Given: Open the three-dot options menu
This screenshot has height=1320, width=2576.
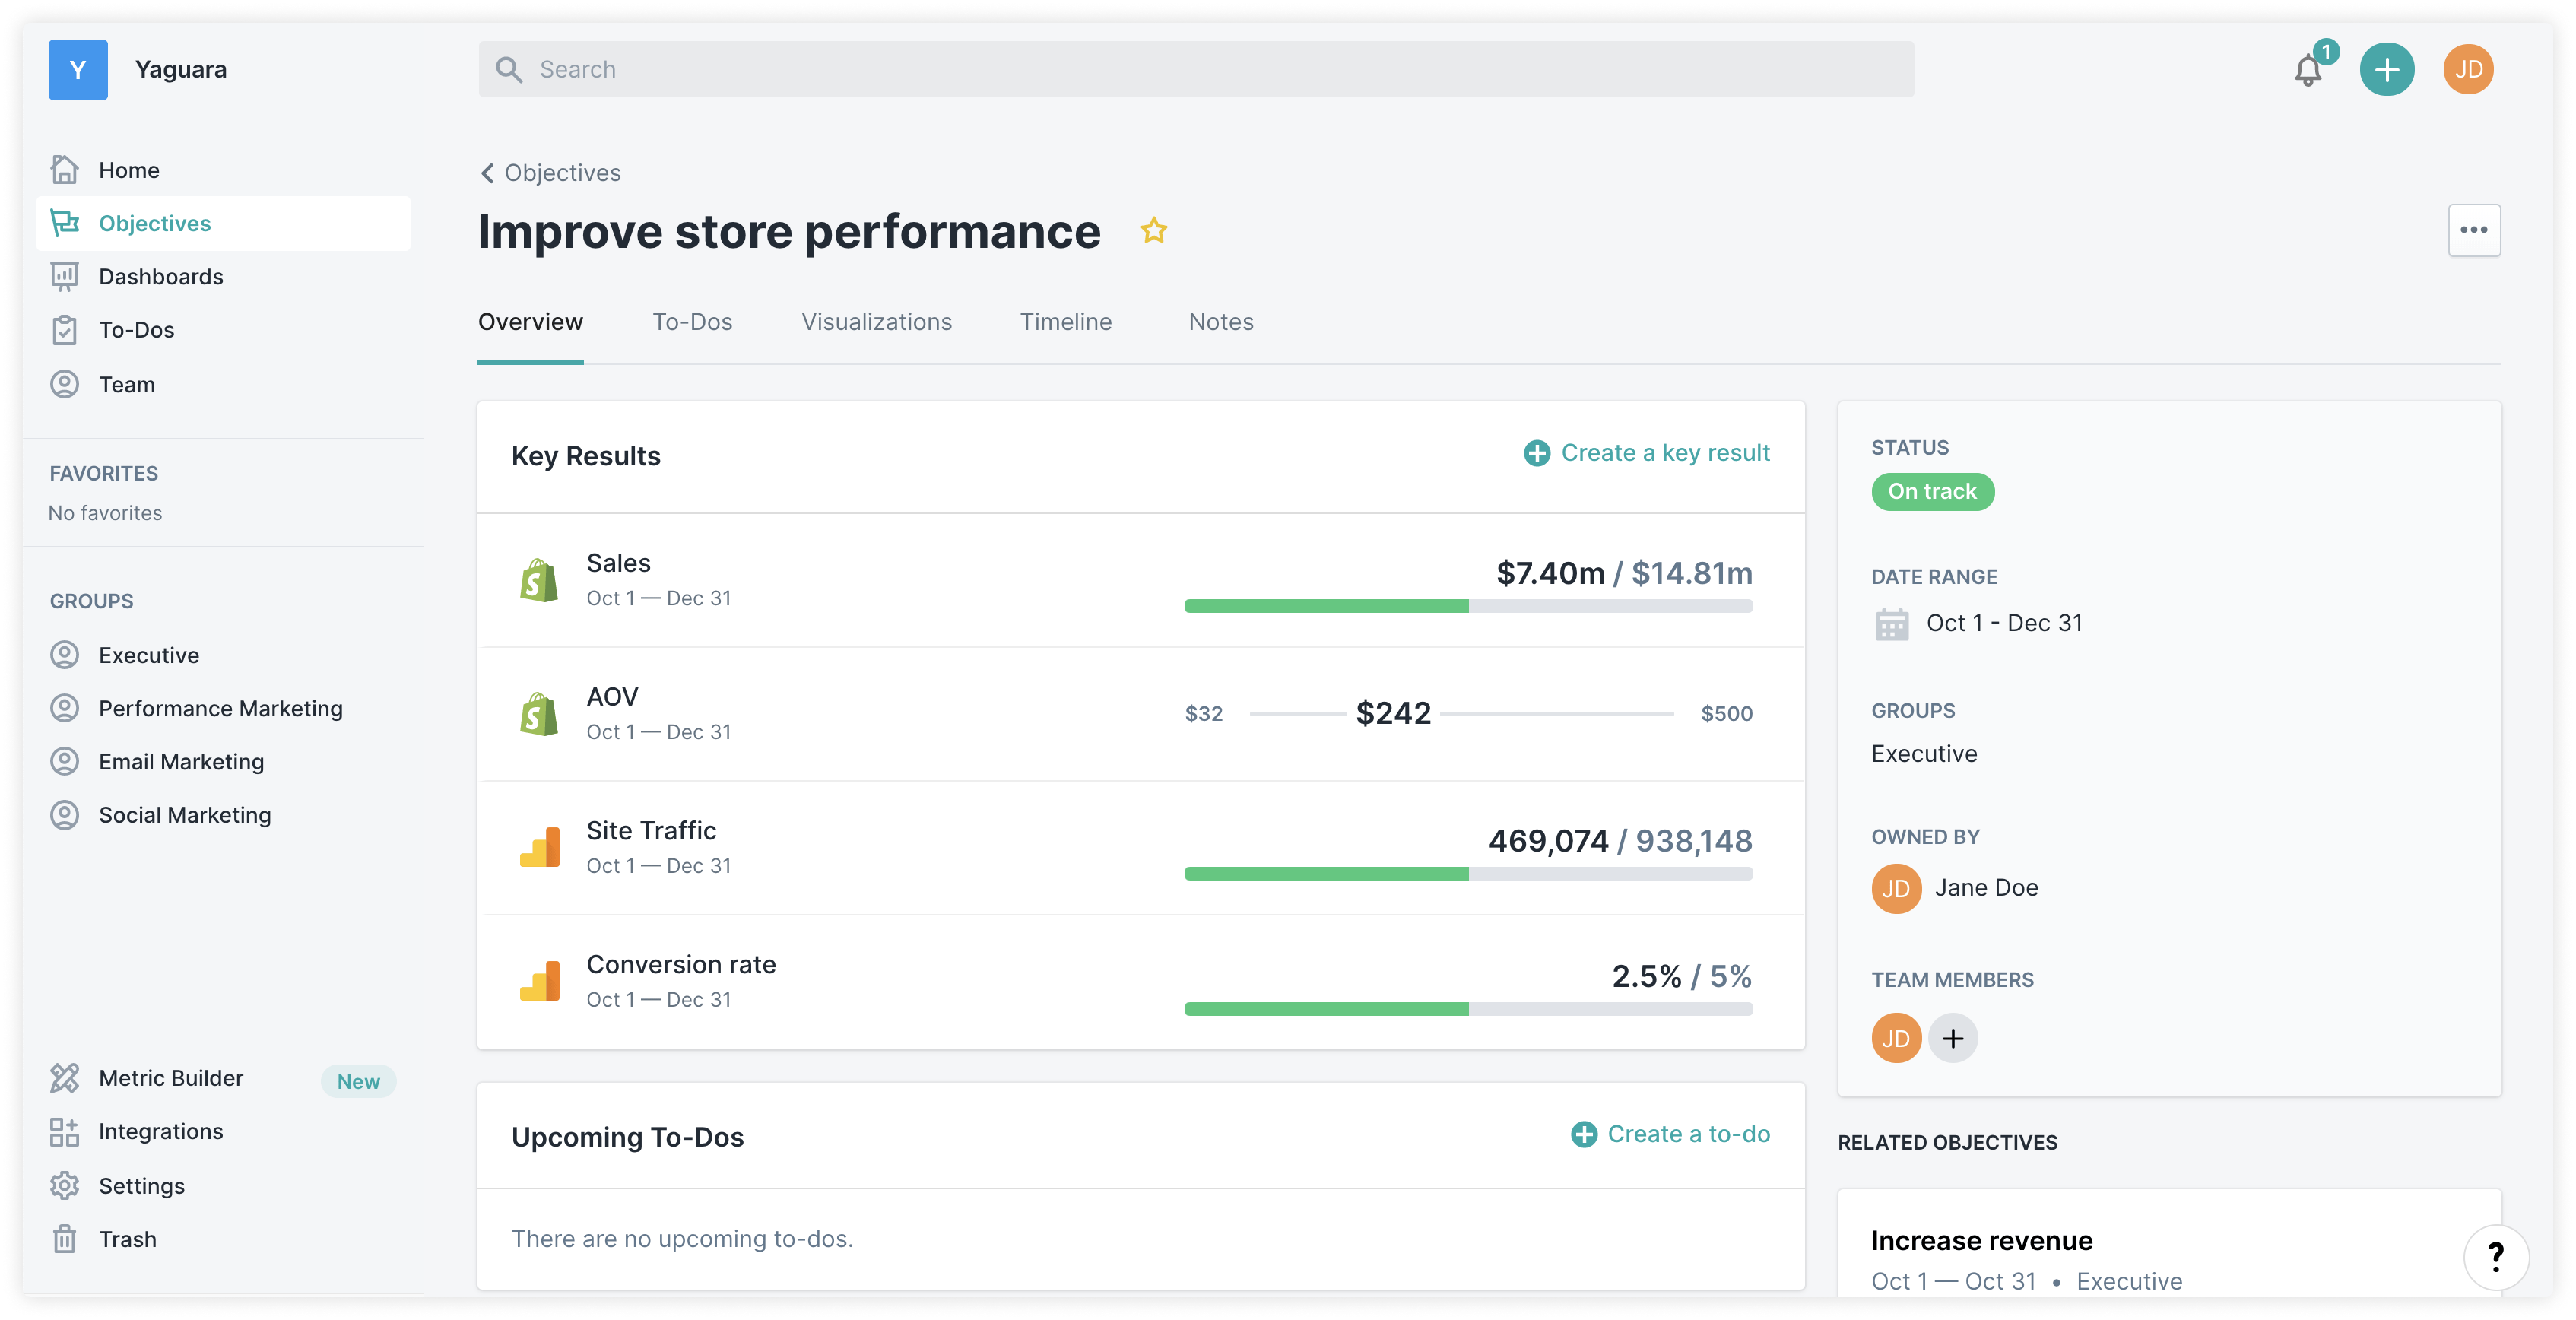Looking at the screenshot, I should click(x=2473, y=231).
